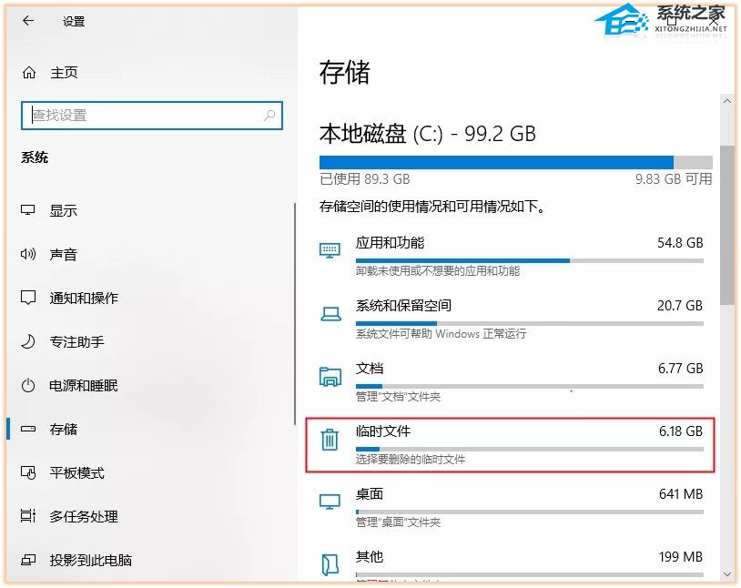Click the 文档 folder icon
Image resolution: width=741 pixels, height=588 pixels.
tap(330, 377)
